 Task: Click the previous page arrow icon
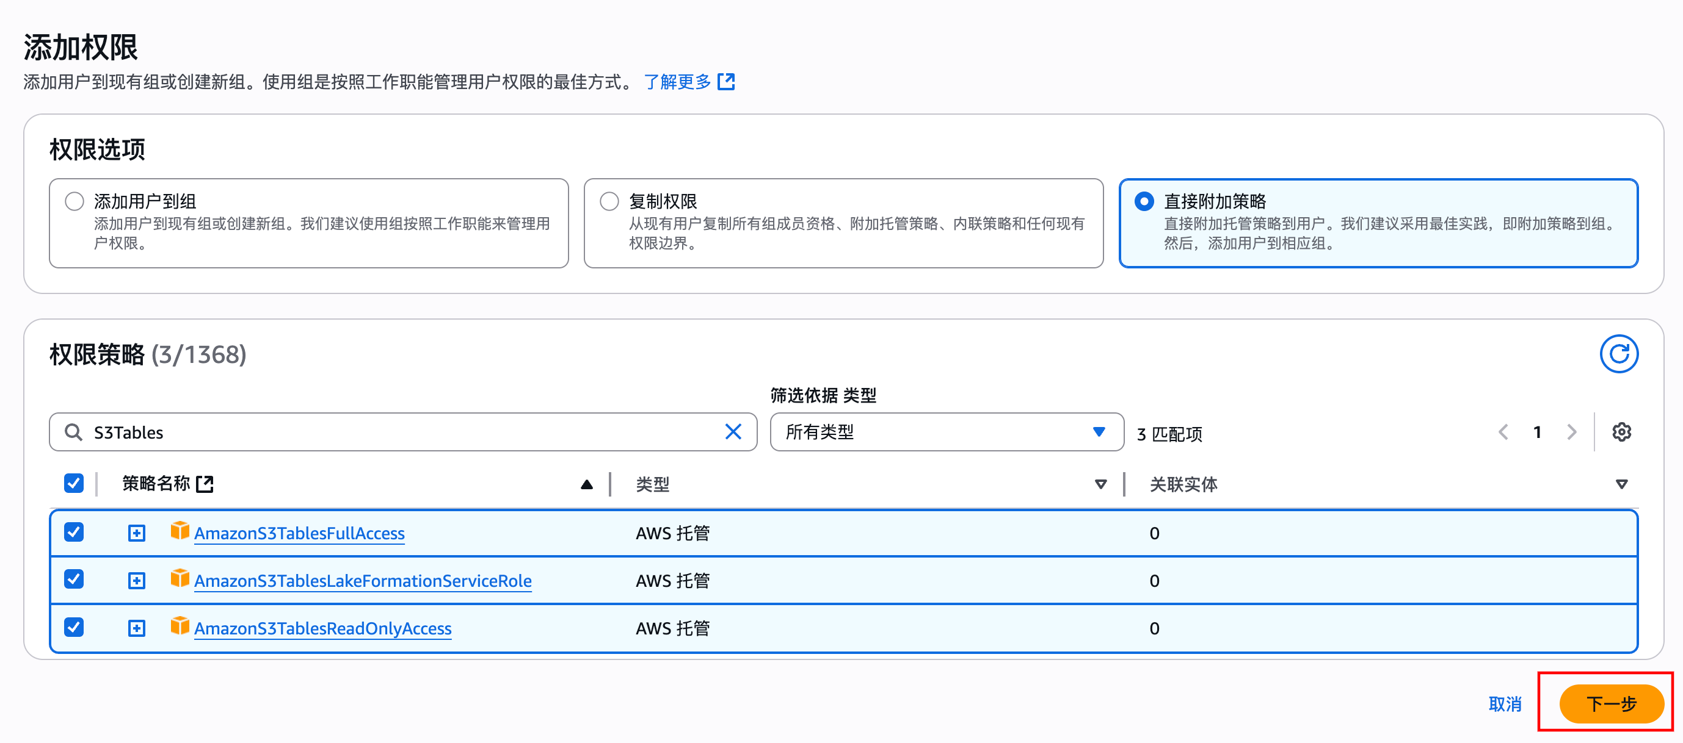[1504, 431]
